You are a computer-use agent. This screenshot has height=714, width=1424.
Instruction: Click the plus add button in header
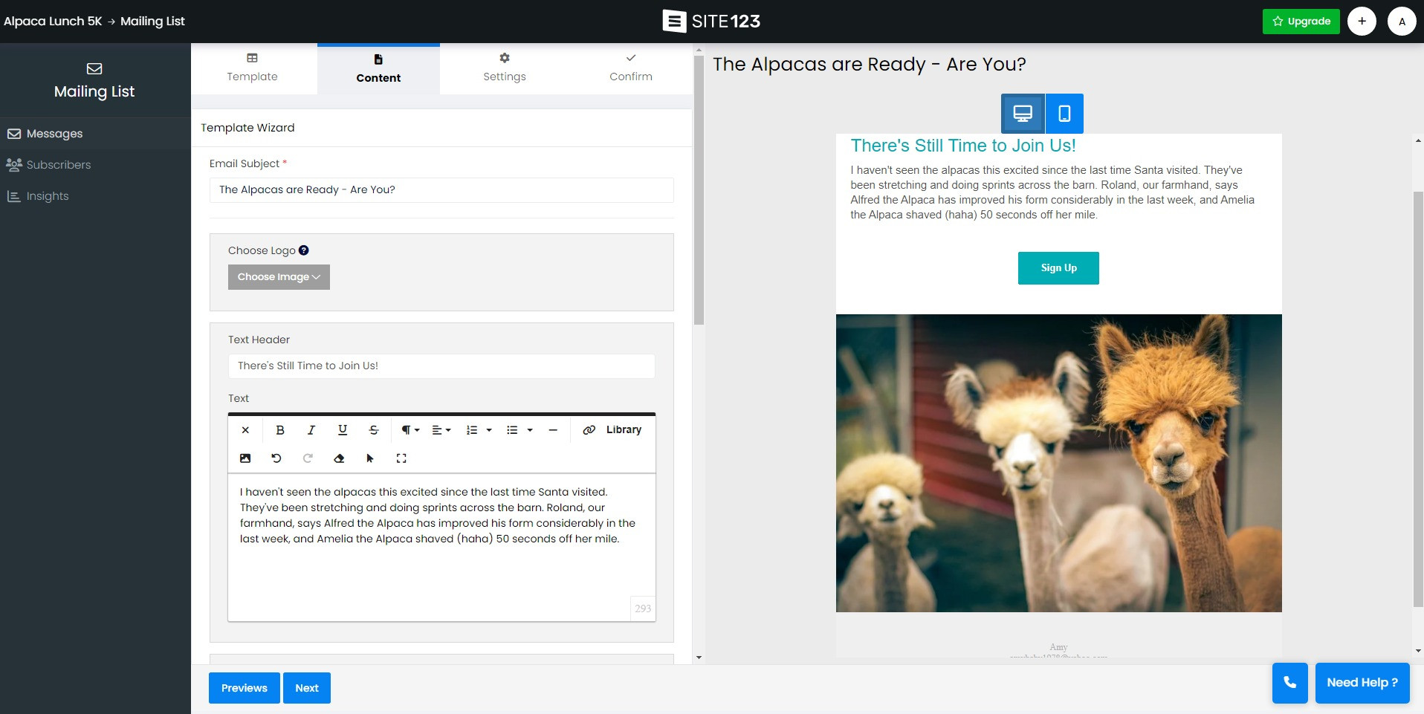(x=1362, y=21)
